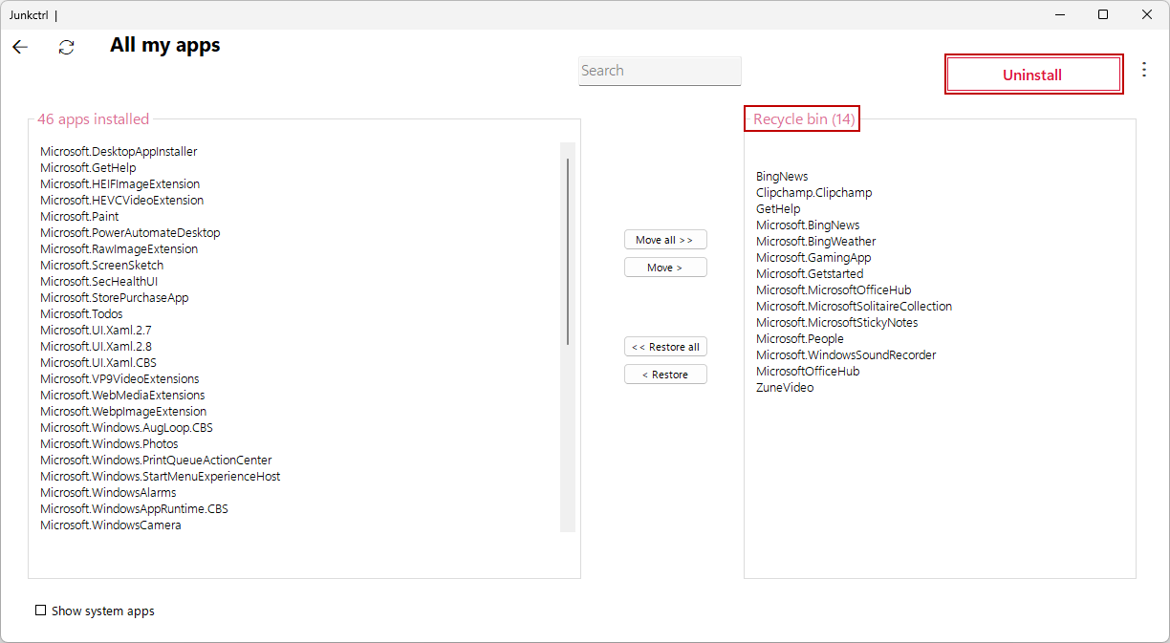Image resolution: width=1170 pixels, height=643 pixels.
Task: Go back with the arrow icon
Action: [x=20, y=47]
